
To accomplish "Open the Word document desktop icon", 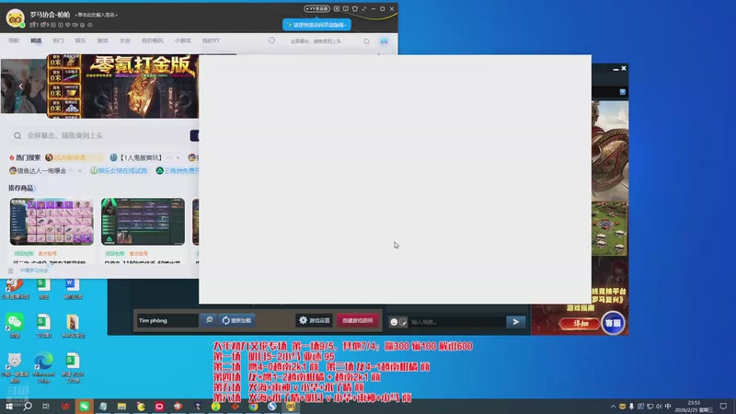I will pyautogui.click(x=73, y=289).
